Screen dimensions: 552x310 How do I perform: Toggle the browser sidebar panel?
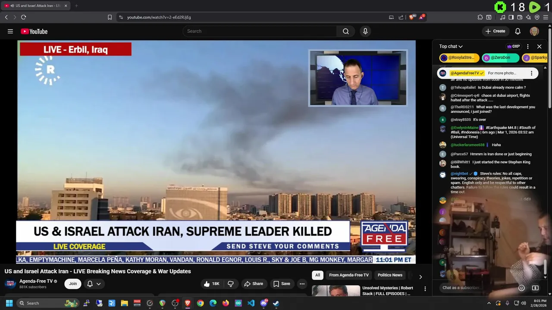(511, 17)
